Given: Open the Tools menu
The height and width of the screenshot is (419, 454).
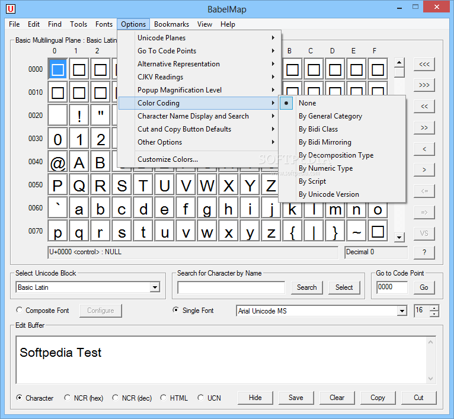Looking at the screenshot, I should pos(78,24).
